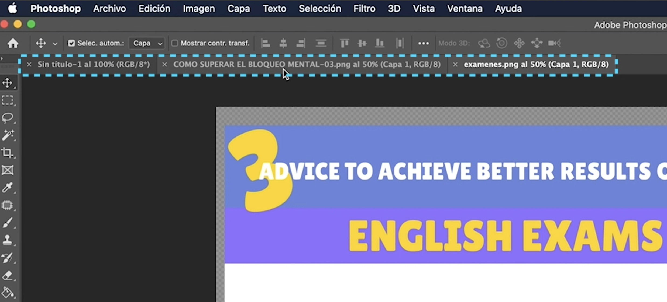Switch to Sin título-1 tab
This screenshot has height=302, width=667.
pos(94,64)
